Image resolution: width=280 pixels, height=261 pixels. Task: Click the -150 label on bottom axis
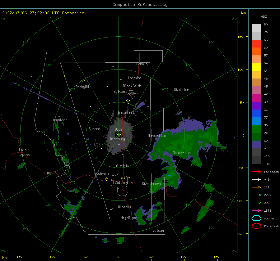point(18,257)
